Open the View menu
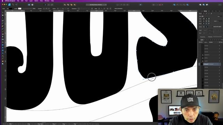This screenshot has width=223, height=125. (41, 1)
